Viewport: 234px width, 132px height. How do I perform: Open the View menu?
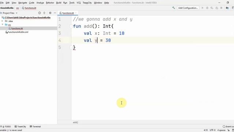point(14,3)
